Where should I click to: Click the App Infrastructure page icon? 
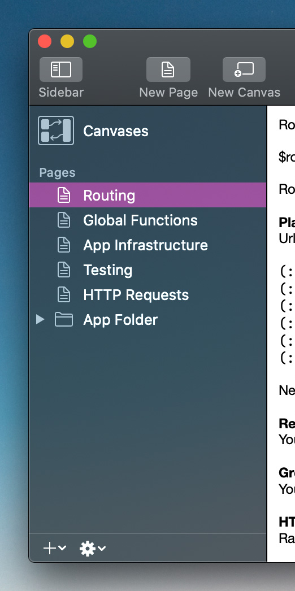pos(64,245)
